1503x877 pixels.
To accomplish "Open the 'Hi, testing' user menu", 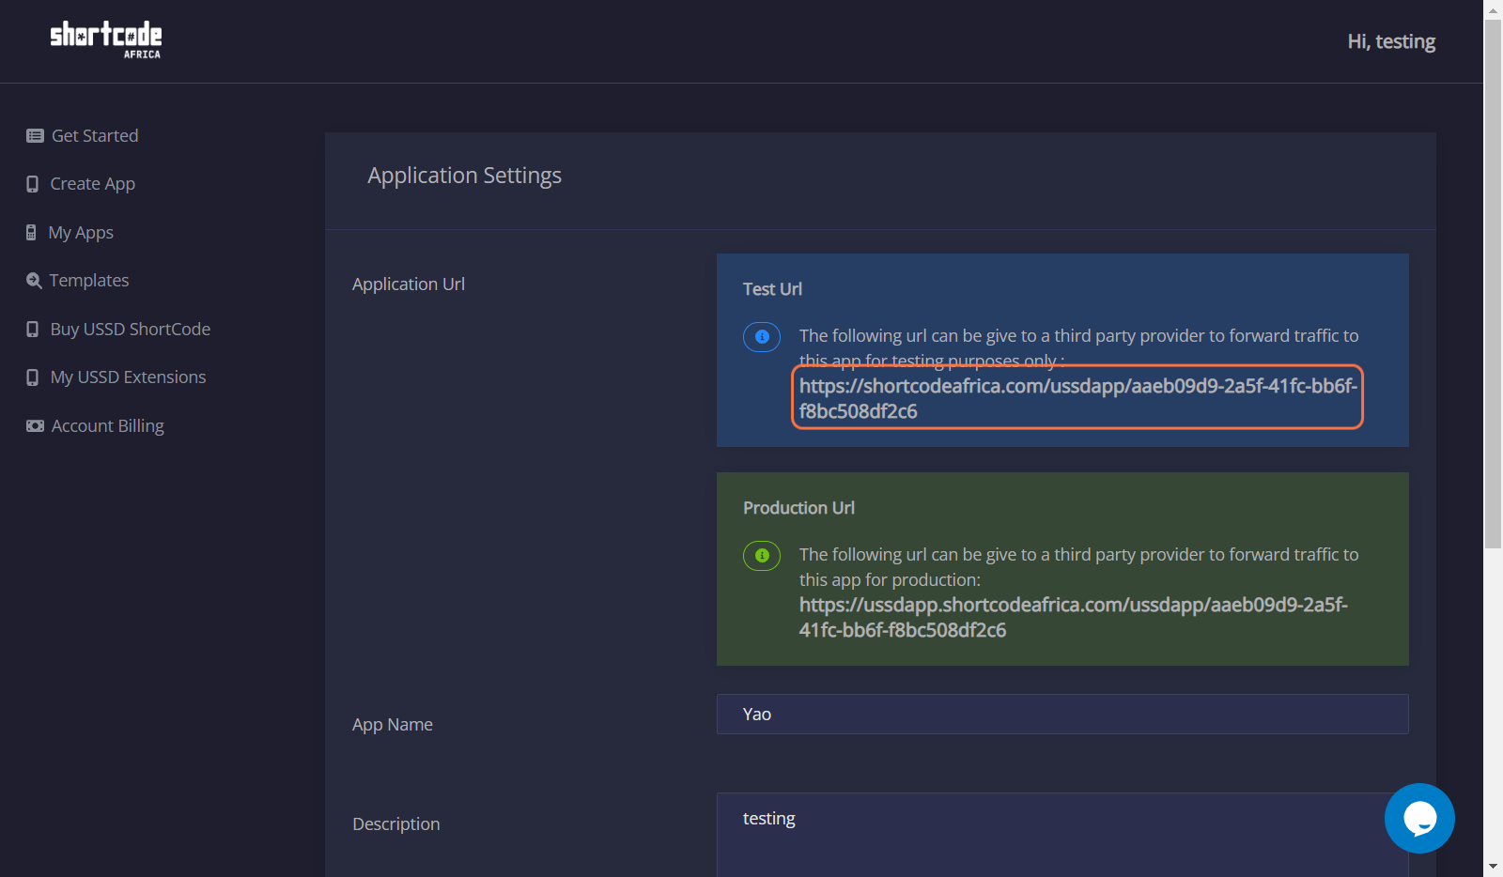I will click(x=1391, y=41).
